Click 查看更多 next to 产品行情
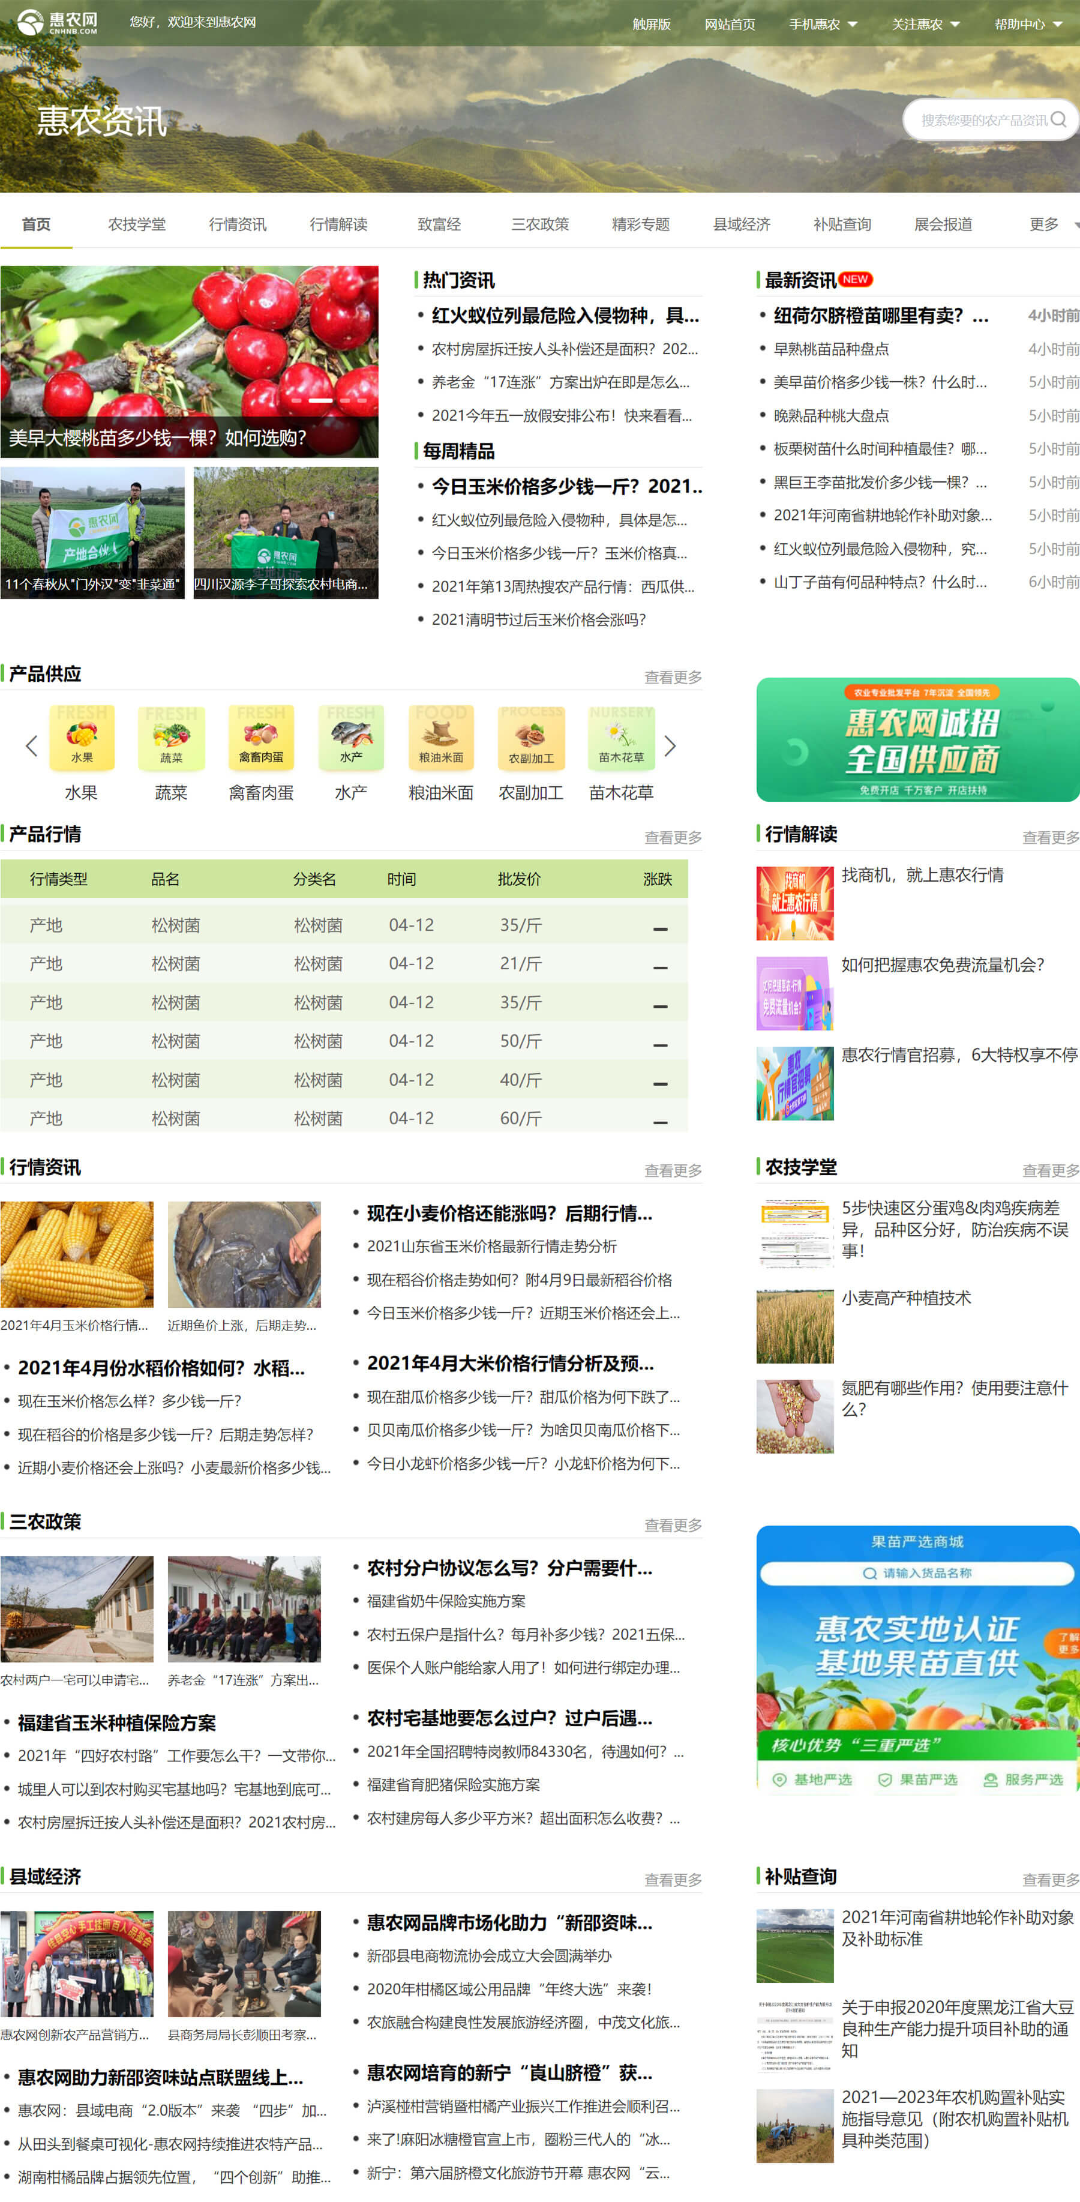Screen dimensions: 1080x2202 tap(673, 837)
